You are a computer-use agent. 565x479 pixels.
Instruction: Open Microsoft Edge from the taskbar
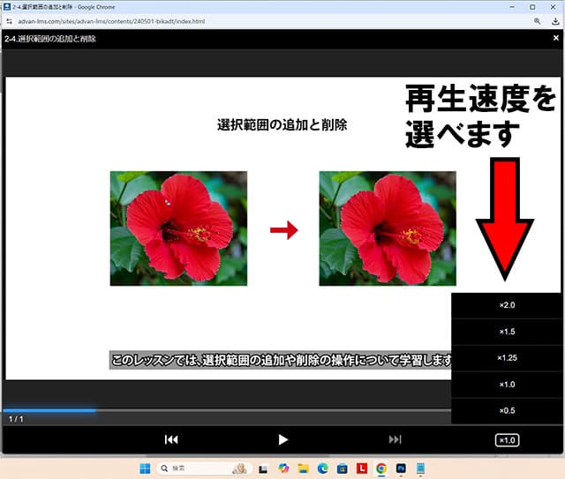[x=322, y=468]
